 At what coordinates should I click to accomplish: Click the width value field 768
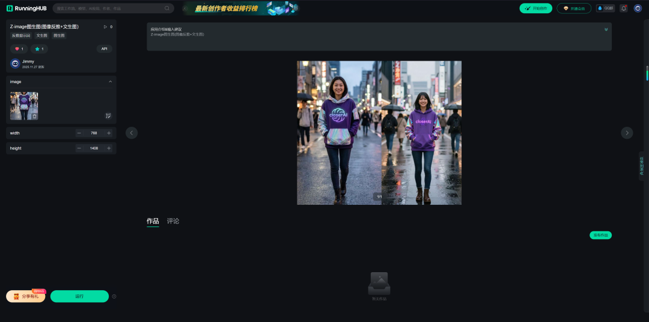[94, 133]
